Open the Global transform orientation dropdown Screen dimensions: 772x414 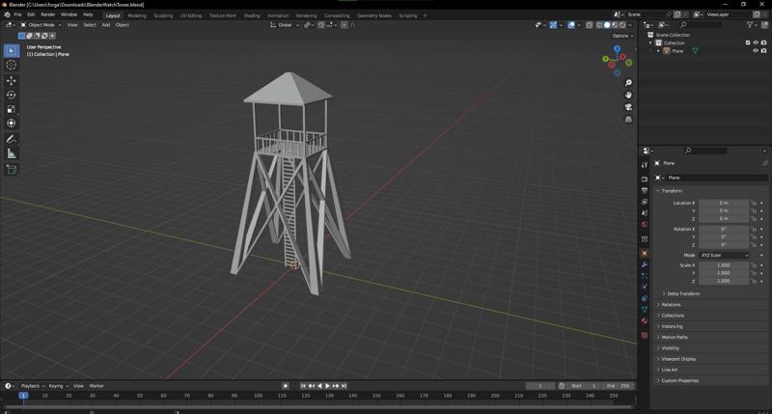point(285,25)
